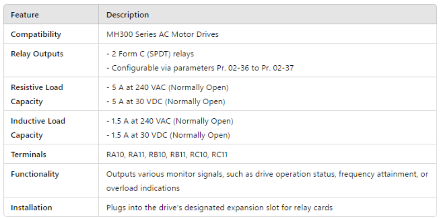This screenshot has width=441, height=219.
Task: Select the Compatibility row label
Action: click(x=36, y=34)
